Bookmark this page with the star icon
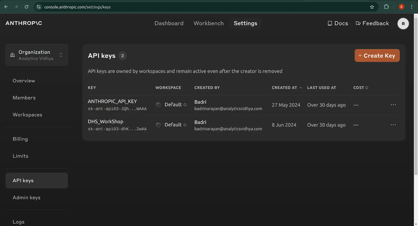The width and height of the screenshot is (418, 226). click(372, 7)
